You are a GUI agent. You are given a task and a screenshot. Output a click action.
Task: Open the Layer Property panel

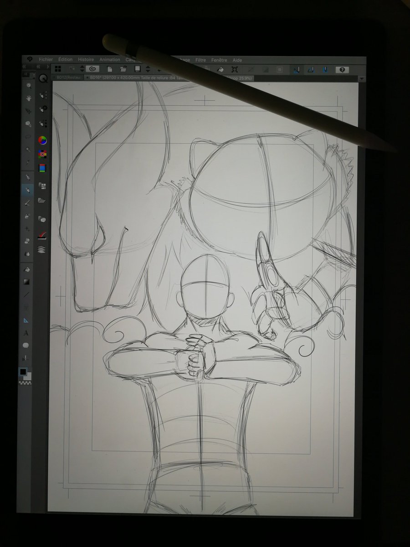click(x=42, y=235)
